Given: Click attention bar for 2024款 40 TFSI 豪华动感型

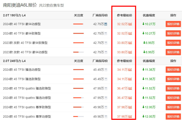Looking at the screenshot, I should tap(78, 24).
